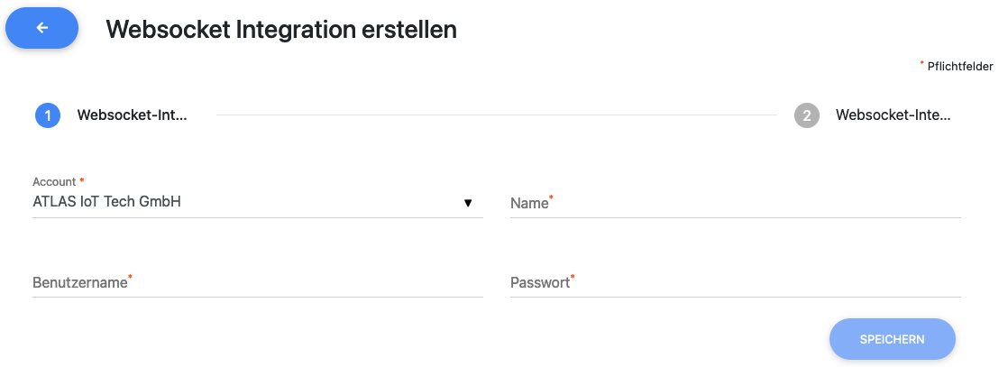Click the red asterisk beside Name
Screen dimensions: 999x367
tap(552, 197)
